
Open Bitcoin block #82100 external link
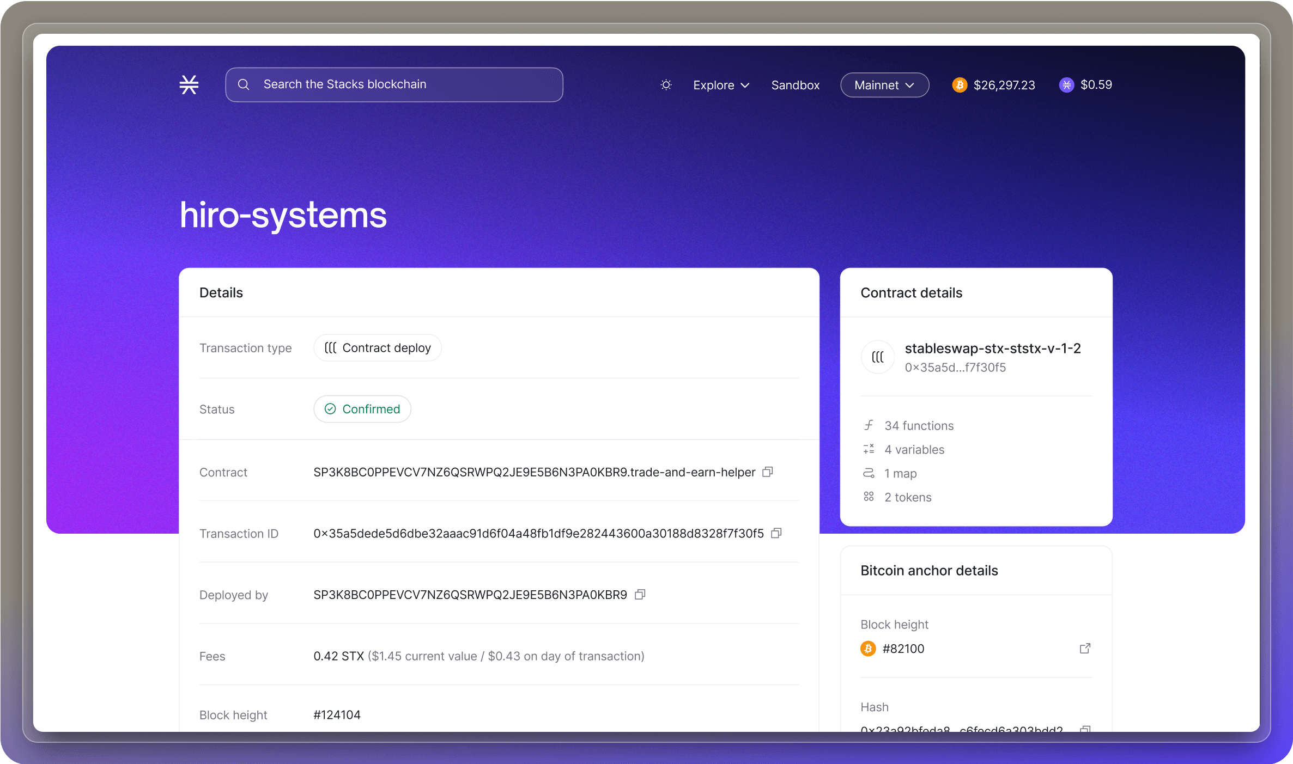(x=1085, y=649)
